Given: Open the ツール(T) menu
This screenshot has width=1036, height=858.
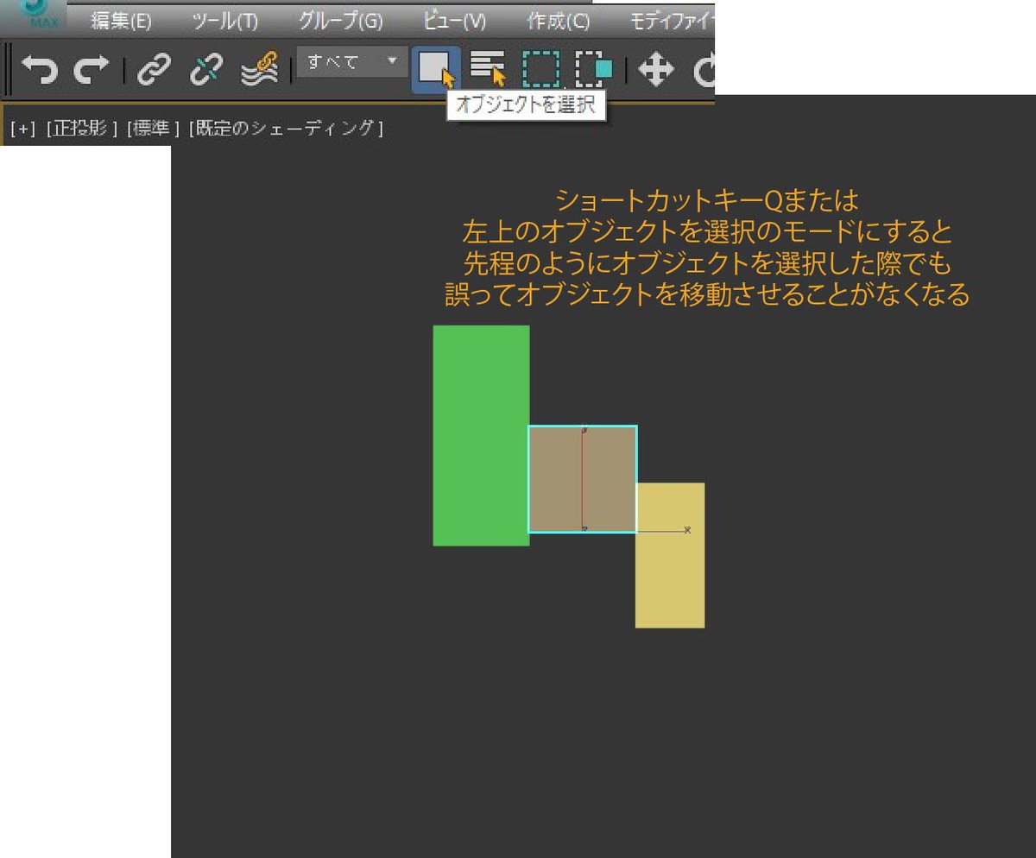Looking at the screenshot, I should pos(224,21).
